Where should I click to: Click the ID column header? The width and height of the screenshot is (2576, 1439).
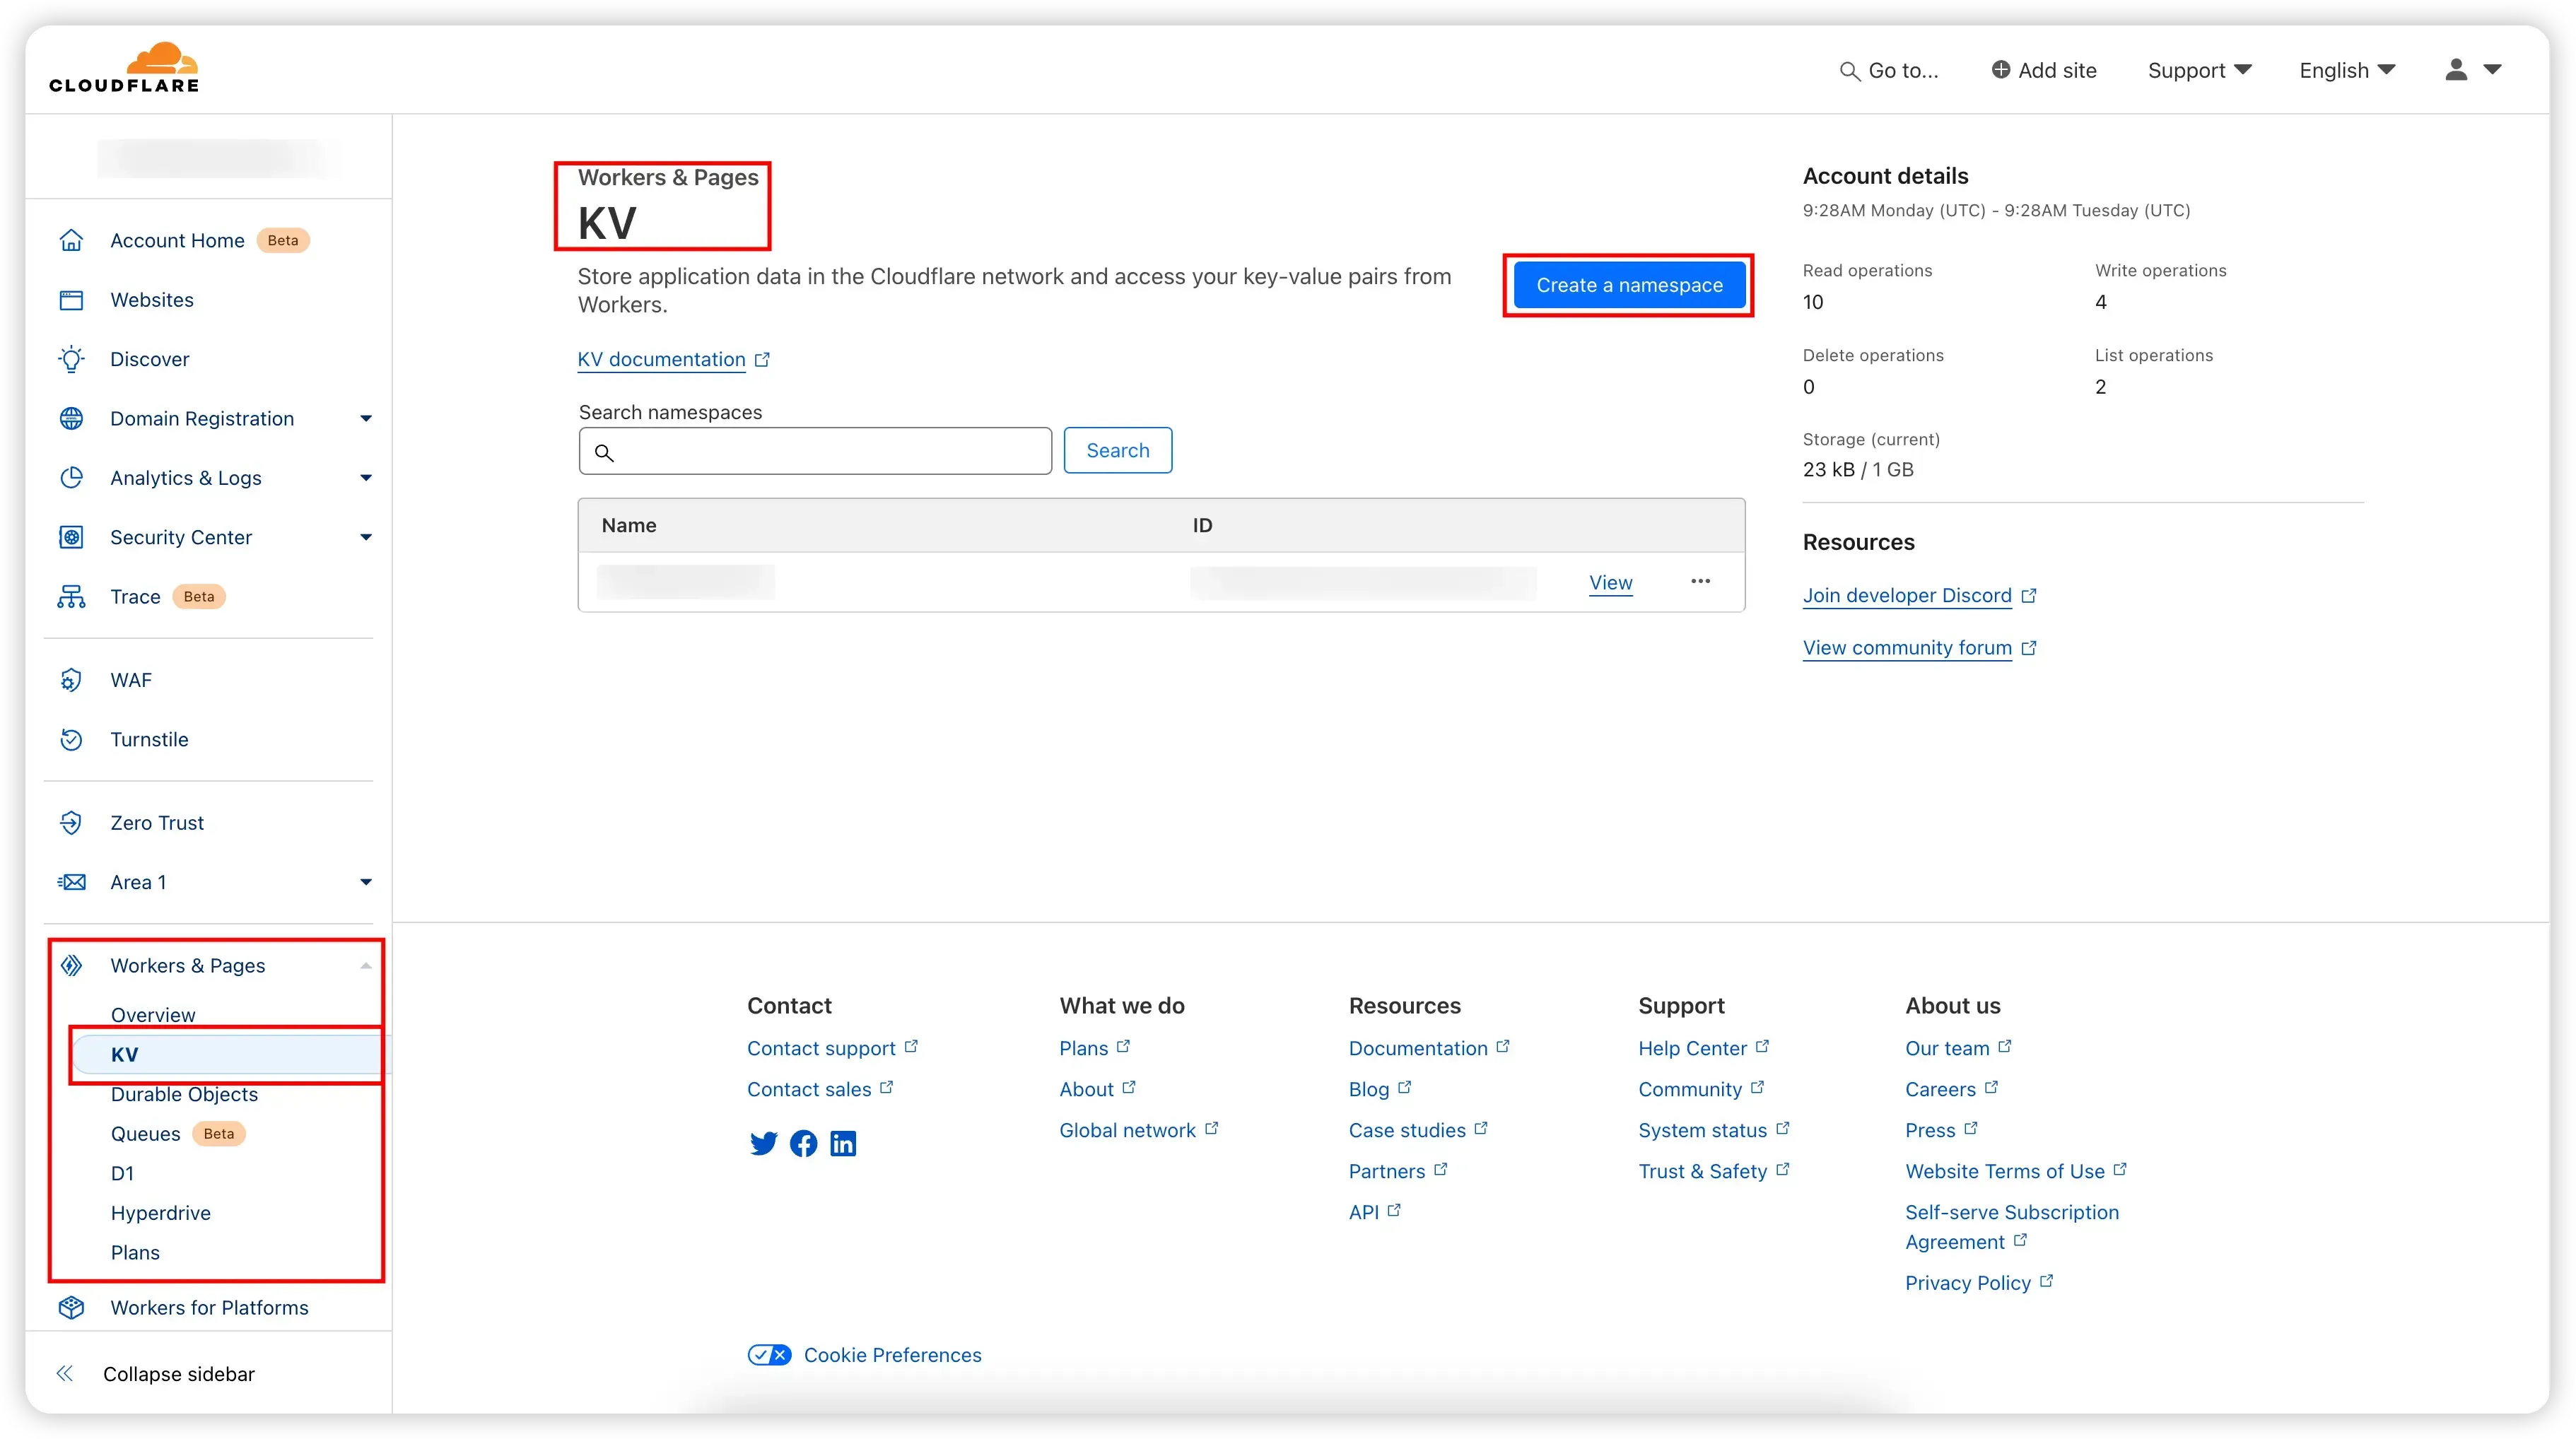click(x=1202, y=525)
